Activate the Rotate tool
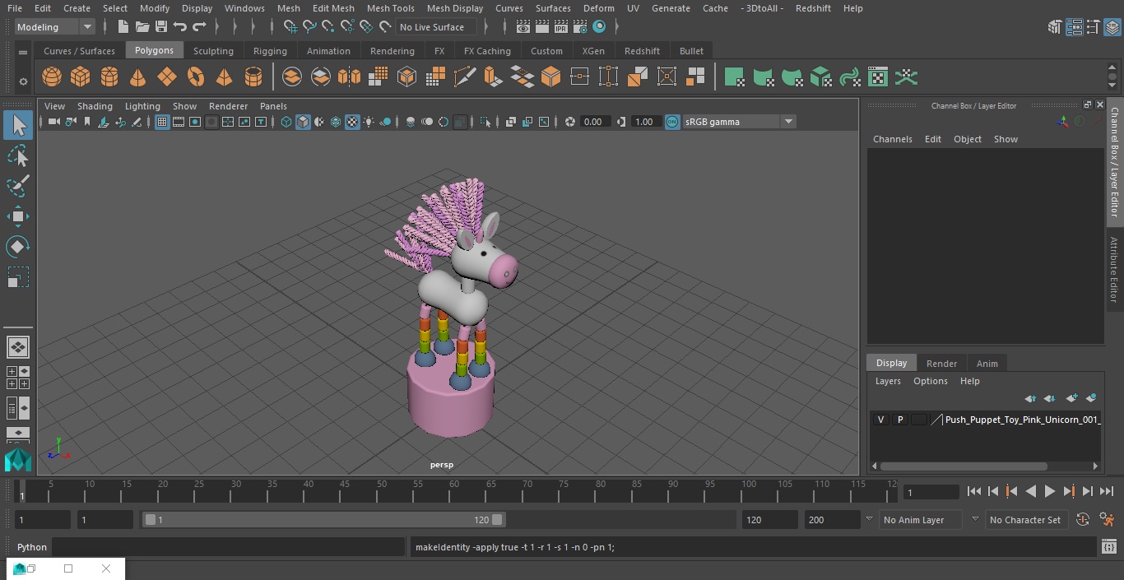The image size is (1124, 580). tap(18, 247)
